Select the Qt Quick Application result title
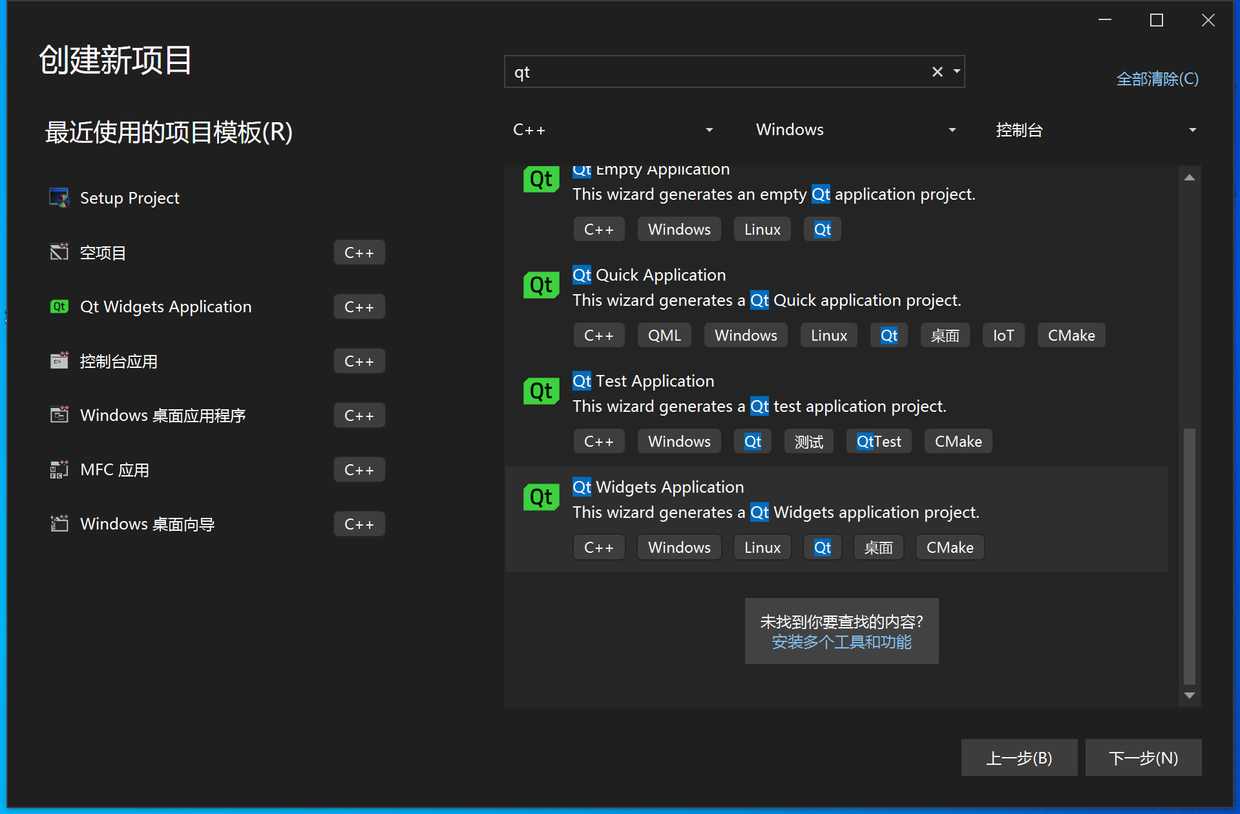 pos(649,275)
